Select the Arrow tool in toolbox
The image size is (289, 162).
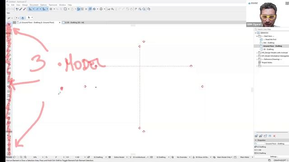[x=9, y=24]
